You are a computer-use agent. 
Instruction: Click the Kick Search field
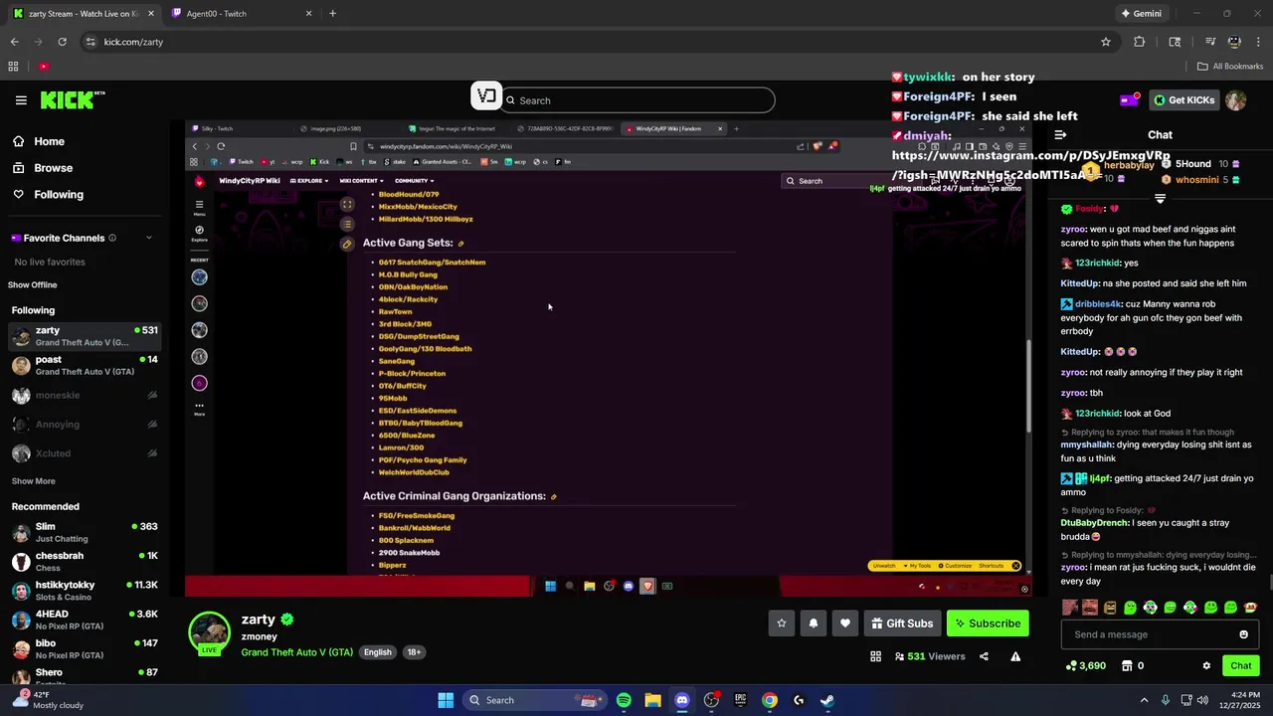click(x=637, y=100)
